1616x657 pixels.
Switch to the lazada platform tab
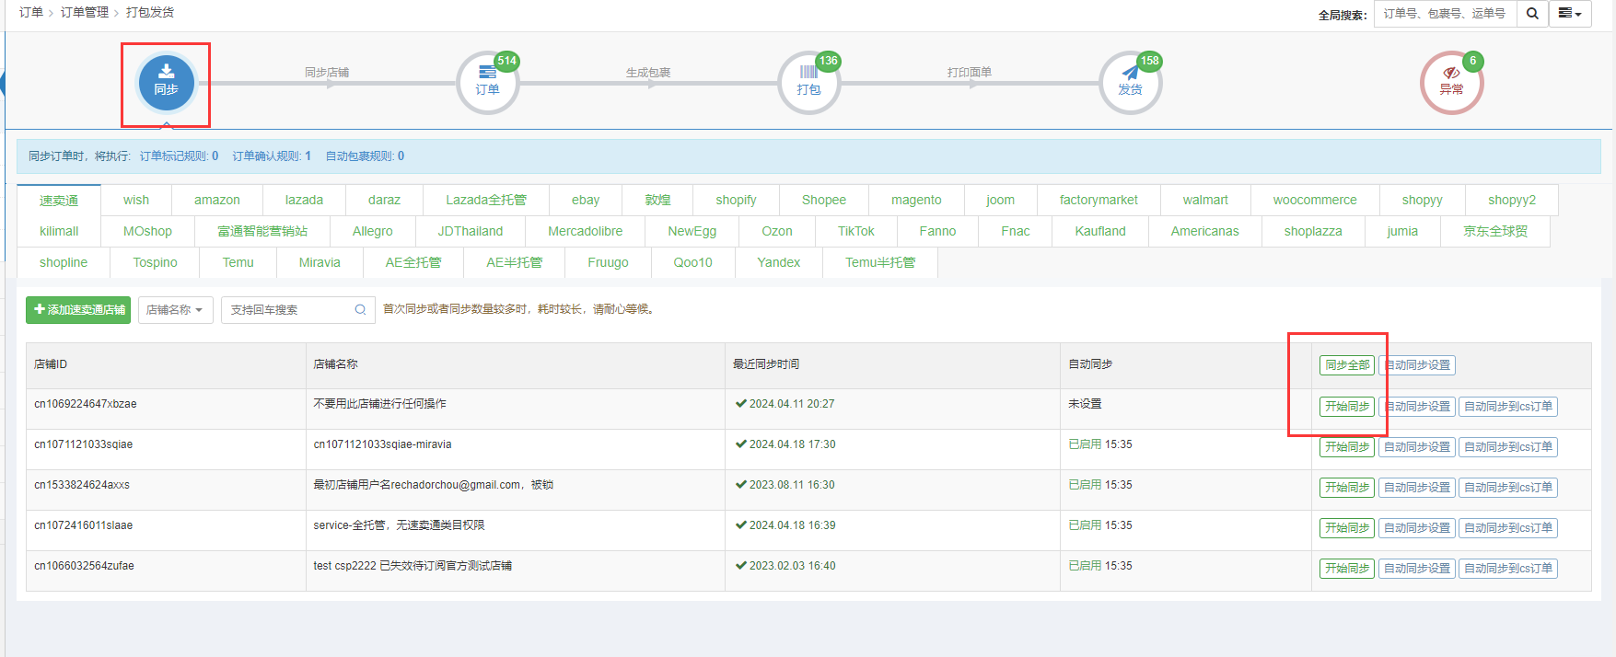pos(304,200)
